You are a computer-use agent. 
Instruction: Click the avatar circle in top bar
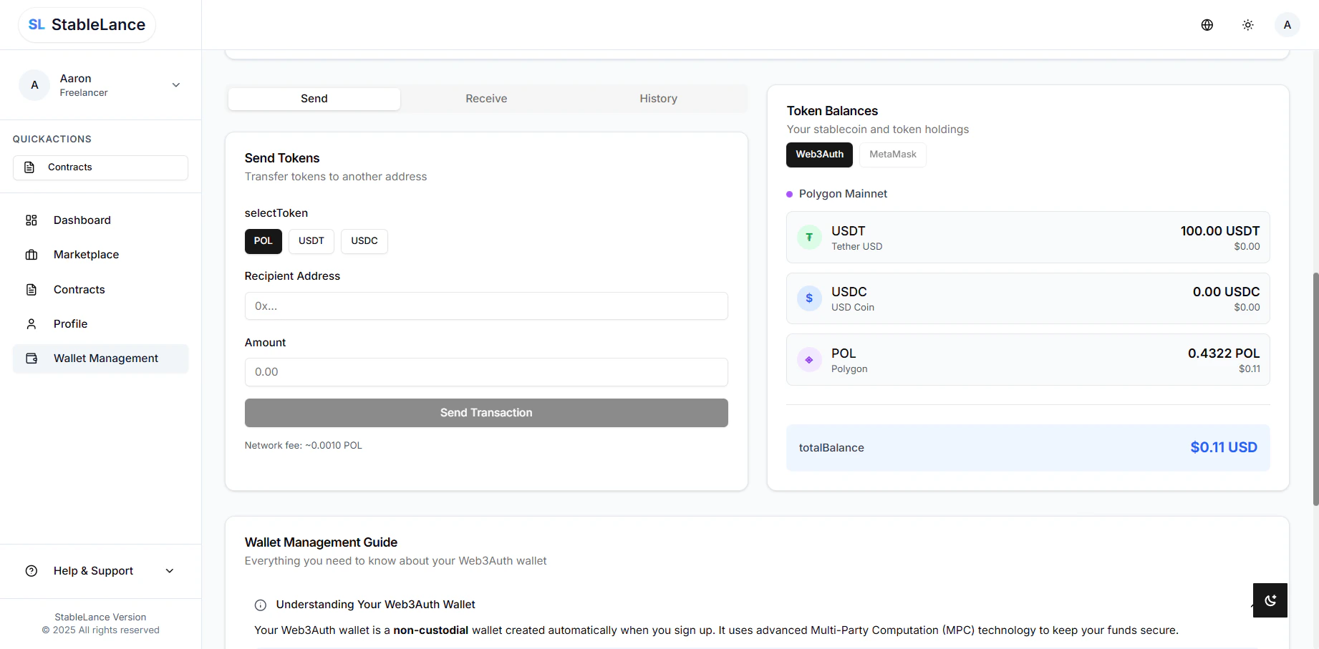coord(1287,24)
